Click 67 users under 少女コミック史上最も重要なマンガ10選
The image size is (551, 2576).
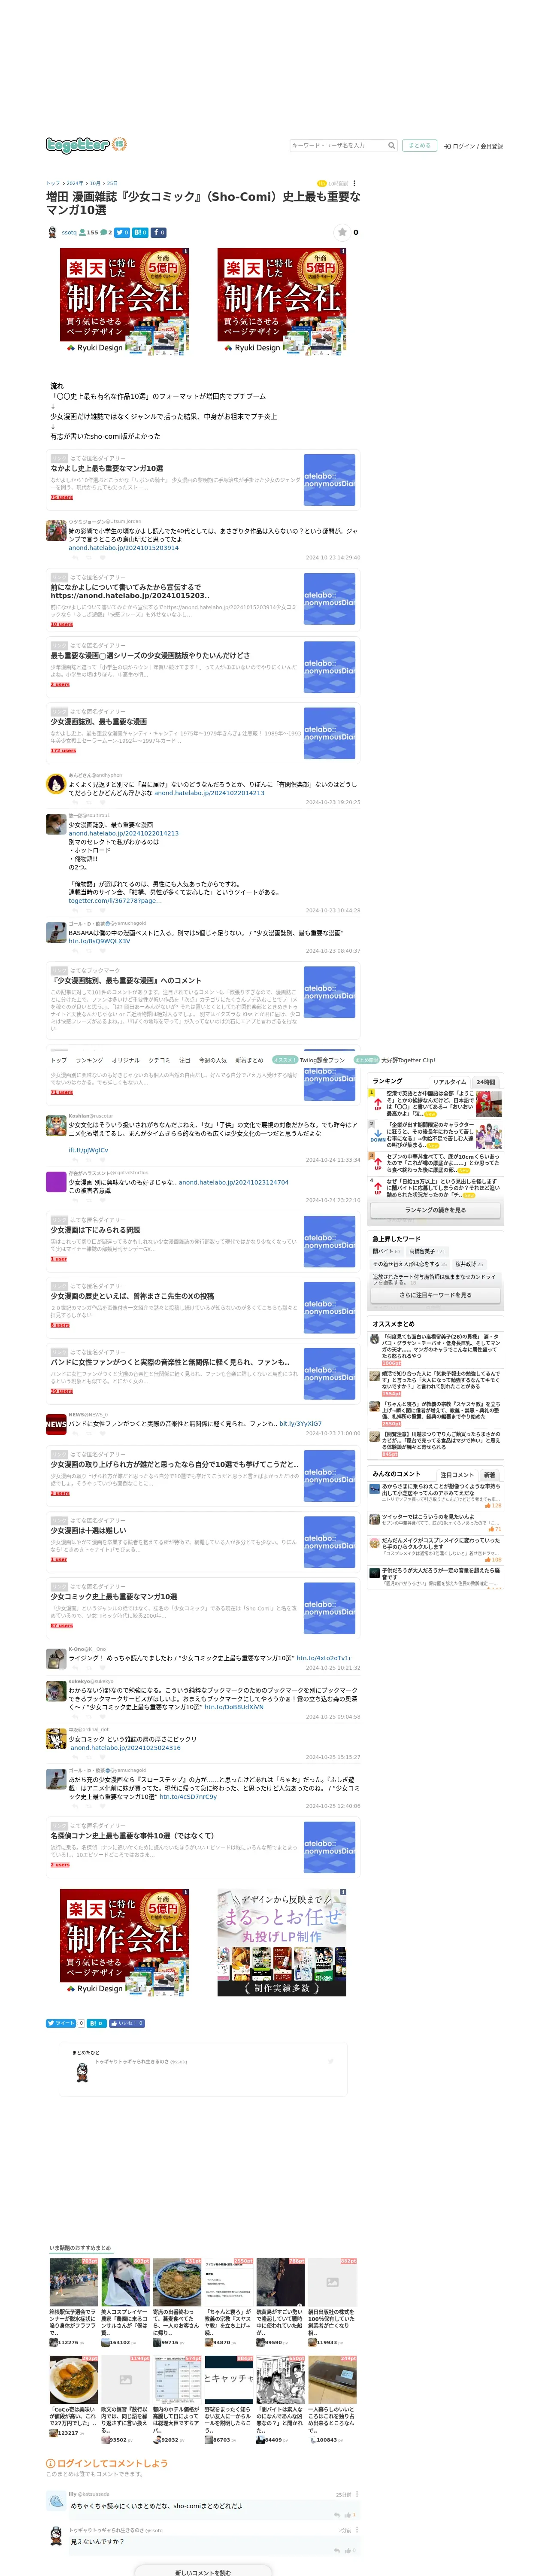point(61,1626)
